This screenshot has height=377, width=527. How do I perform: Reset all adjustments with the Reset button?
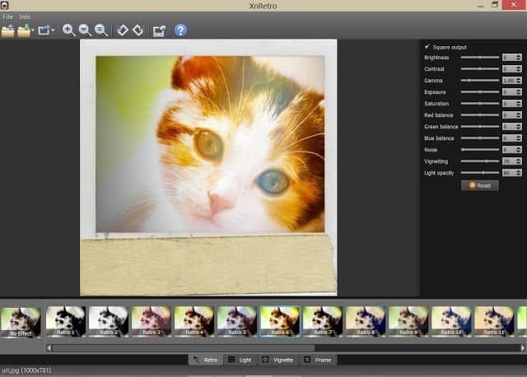pyautogui.click(x=479, y=185)
